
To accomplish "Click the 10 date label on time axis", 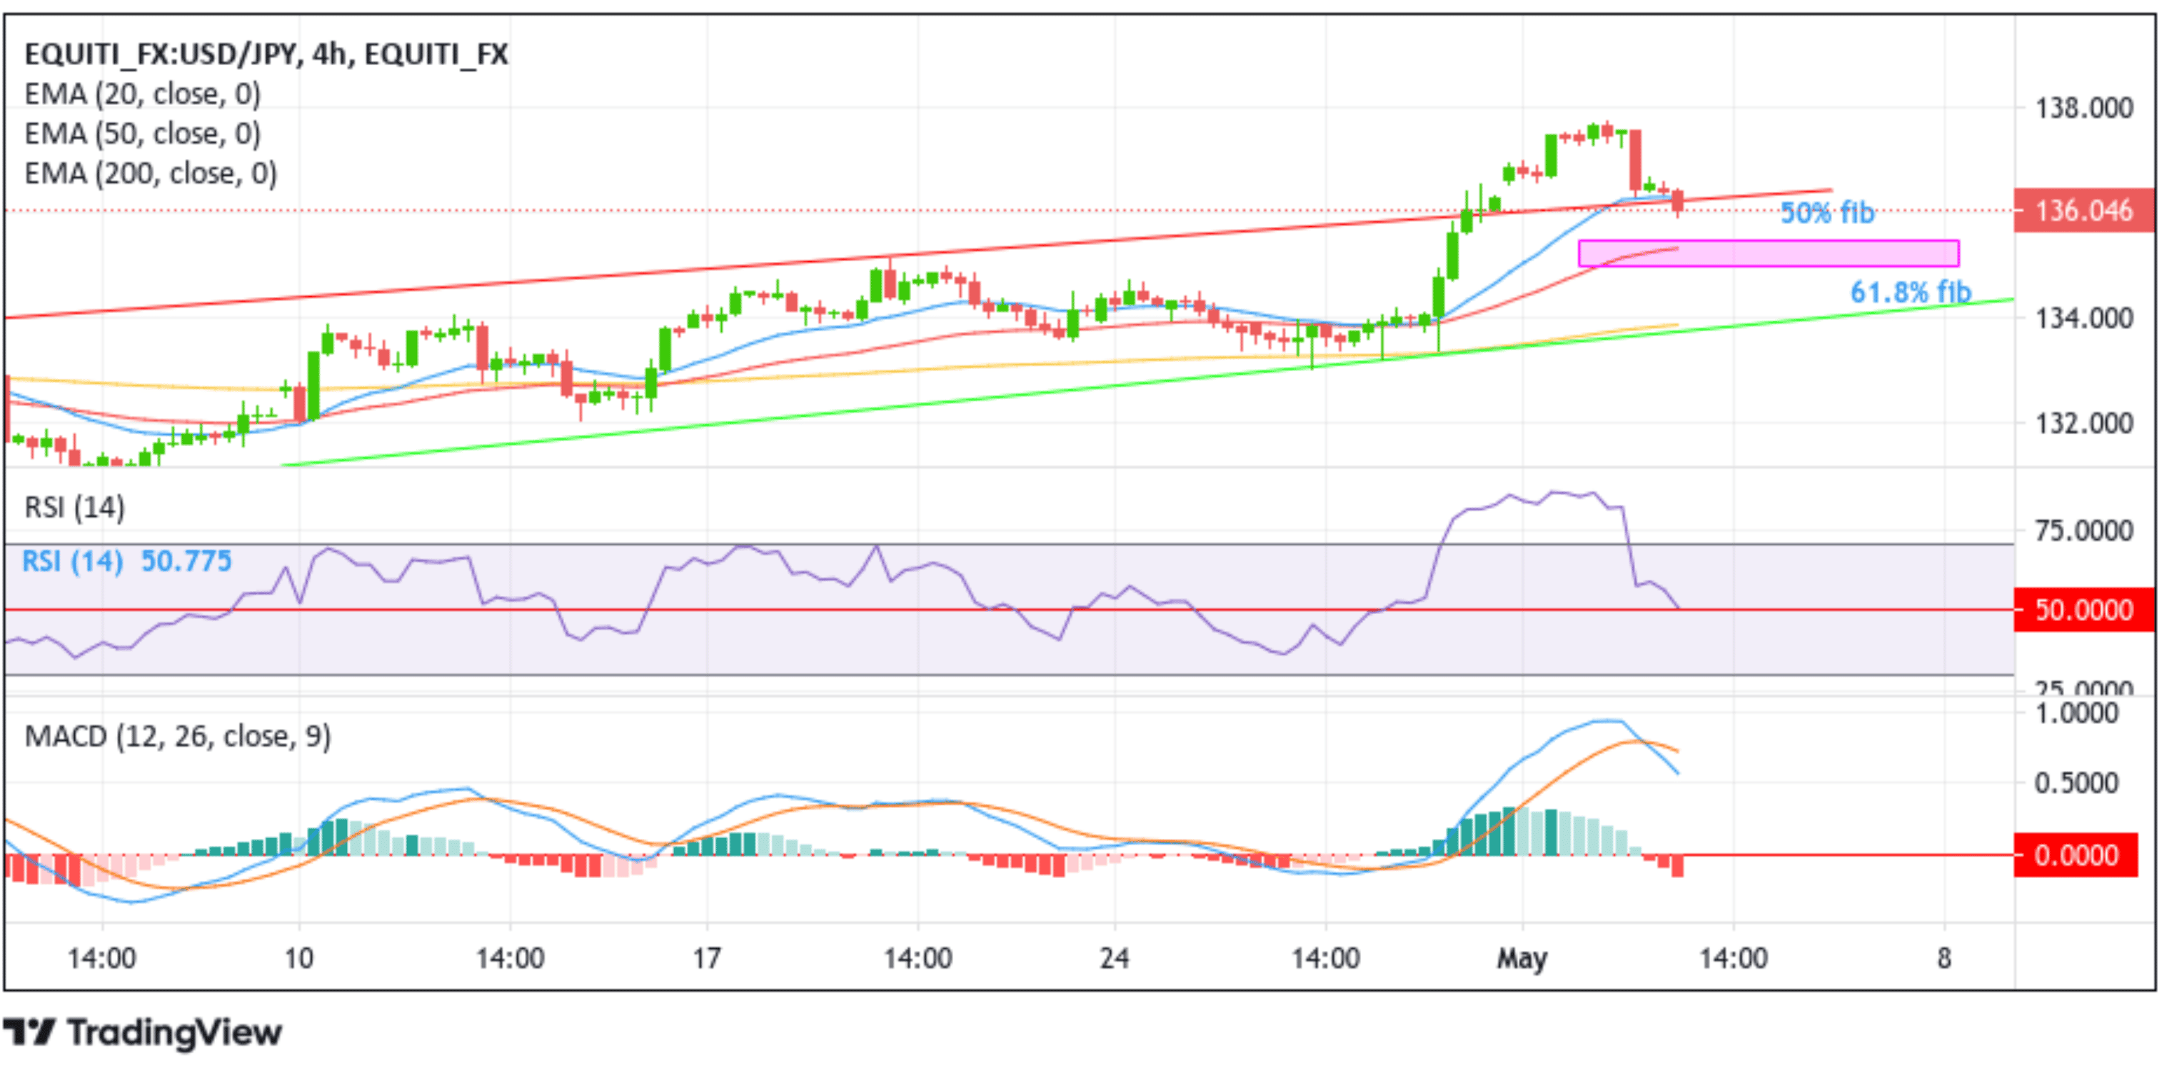I will (x=298, y=958).
